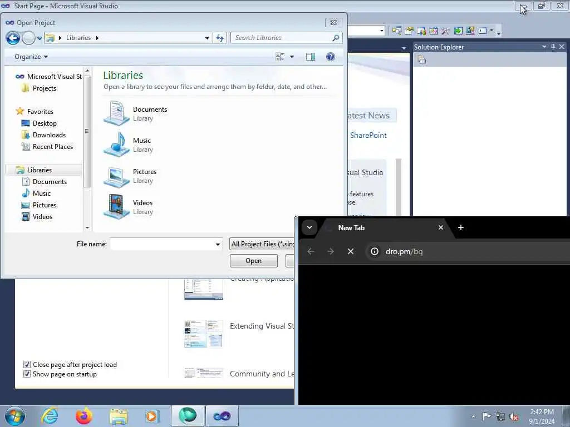Open the Chrome tab search dropdown
The width and height of the screenshot is (570, 427).
(x=309, y=227)
